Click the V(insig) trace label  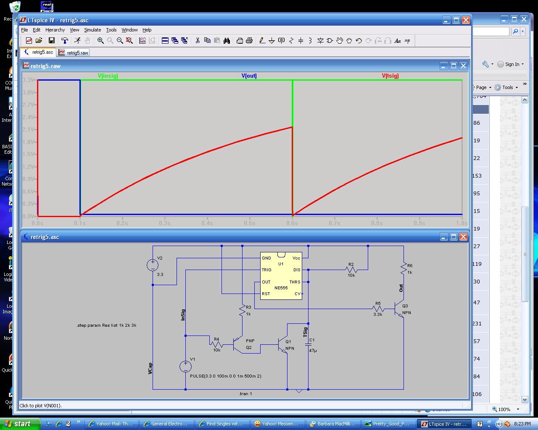108,76
